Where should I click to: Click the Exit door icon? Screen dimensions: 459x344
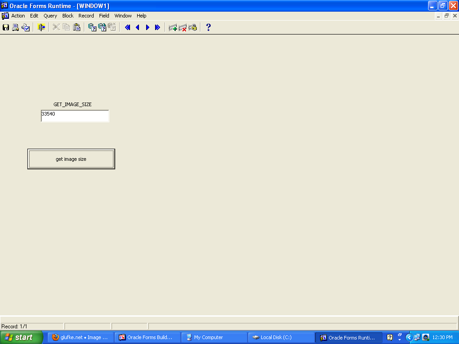[x=41, y=27]
